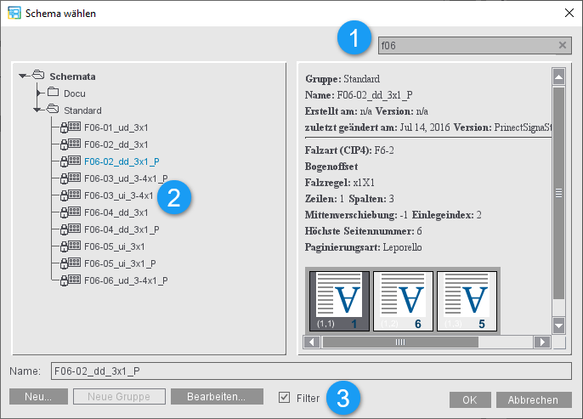Select scheme F06-01_ud_3x1 in tree
The image size is (583, 419).
pyautogui.click(x=116, y=127)
